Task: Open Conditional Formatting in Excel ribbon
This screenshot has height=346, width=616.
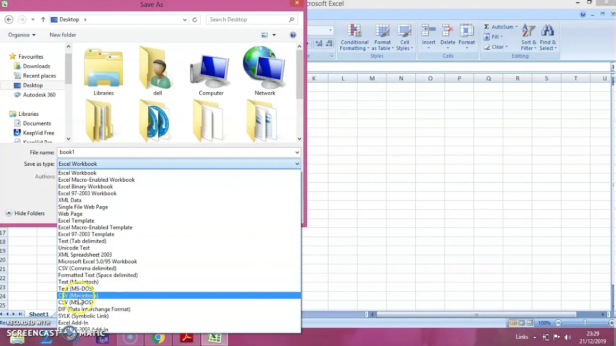Action: (x=354, y=37)
